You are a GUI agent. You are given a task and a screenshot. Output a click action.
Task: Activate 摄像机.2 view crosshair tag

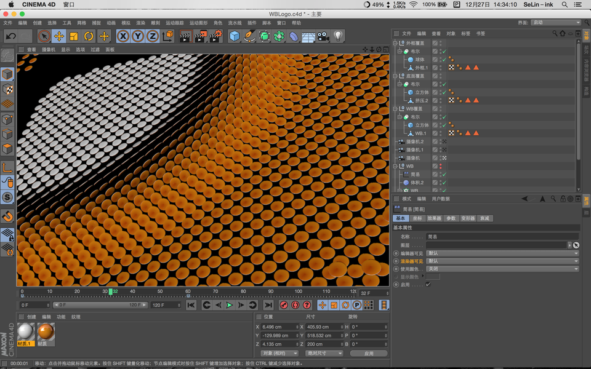(444, 141)
